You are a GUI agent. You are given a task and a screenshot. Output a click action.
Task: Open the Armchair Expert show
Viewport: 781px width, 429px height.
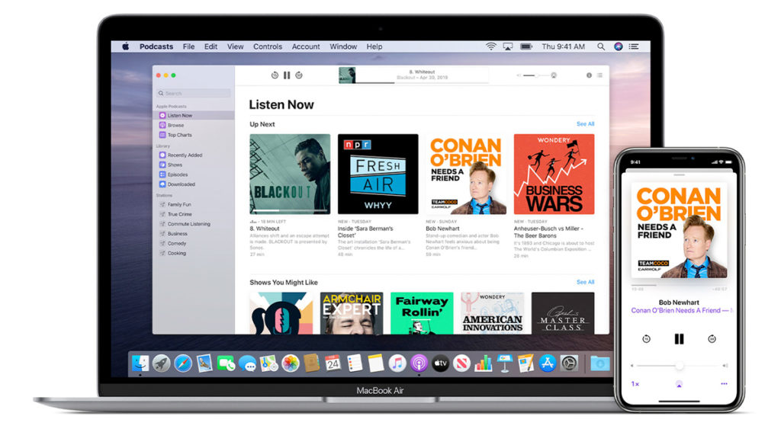point(352,313)
